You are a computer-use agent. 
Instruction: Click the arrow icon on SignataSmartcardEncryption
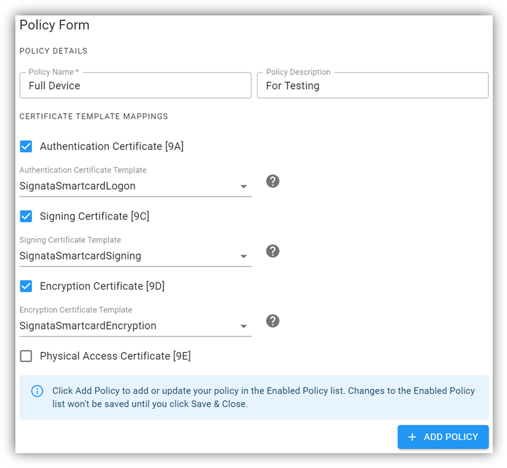point(243,326)
